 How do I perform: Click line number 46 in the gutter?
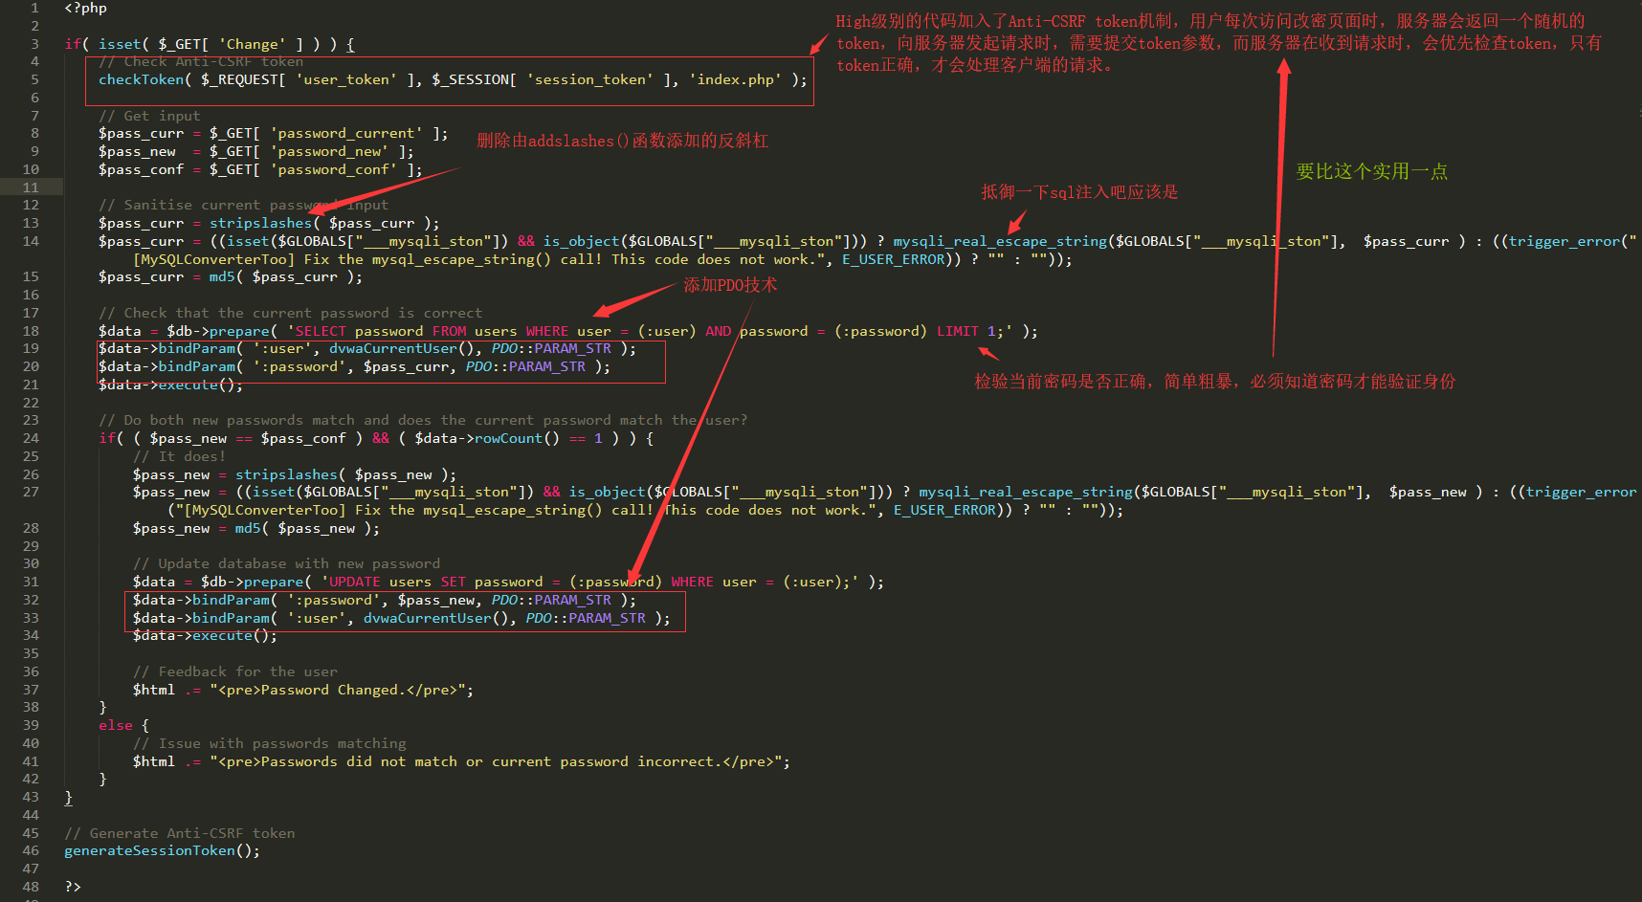[31, 850]
